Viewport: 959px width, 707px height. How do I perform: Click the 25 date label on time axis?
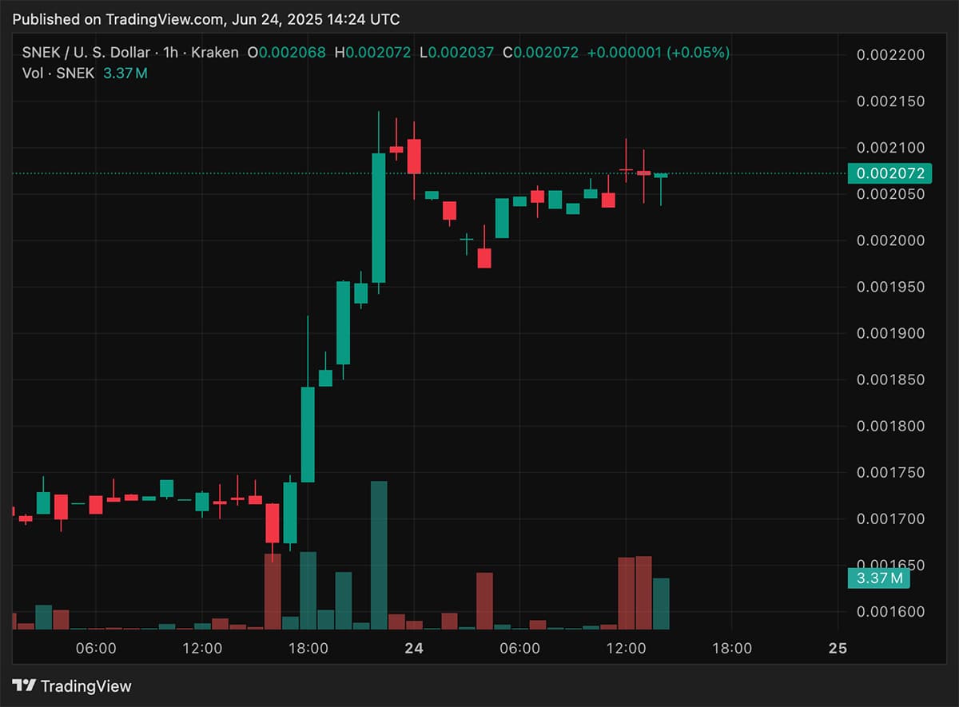click(838, 649)
